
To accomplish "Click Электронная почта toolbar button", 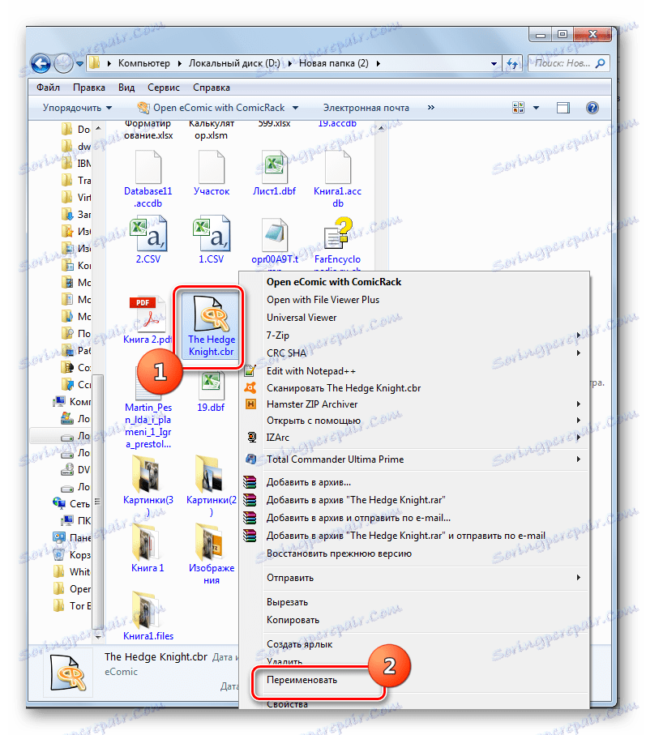I will [x=366, y=108].
